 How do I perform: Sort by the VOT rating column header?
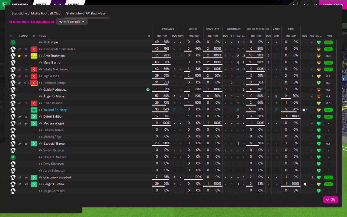point(330,36)
